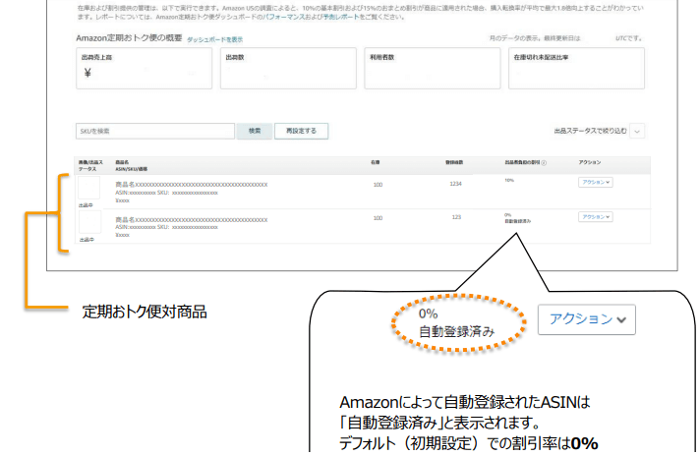Select the 利用者数 summary card

click(x=433, y=68)
